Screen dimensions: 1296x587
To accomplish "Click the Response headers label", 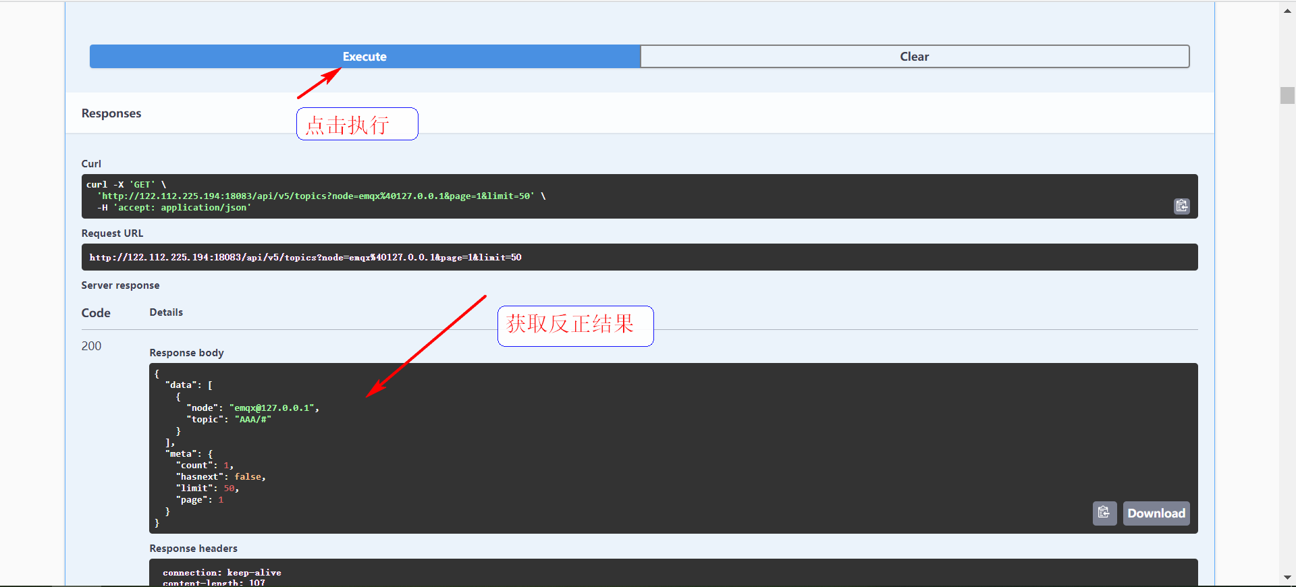I will coord(193,549).
